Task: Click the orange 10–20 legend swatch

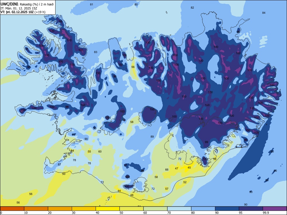Action: [36, 209]
